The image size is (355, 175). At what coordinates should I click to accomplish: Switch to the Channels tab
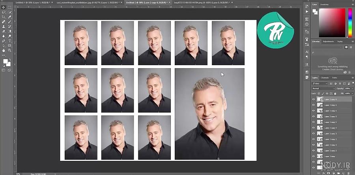(325, 78)
